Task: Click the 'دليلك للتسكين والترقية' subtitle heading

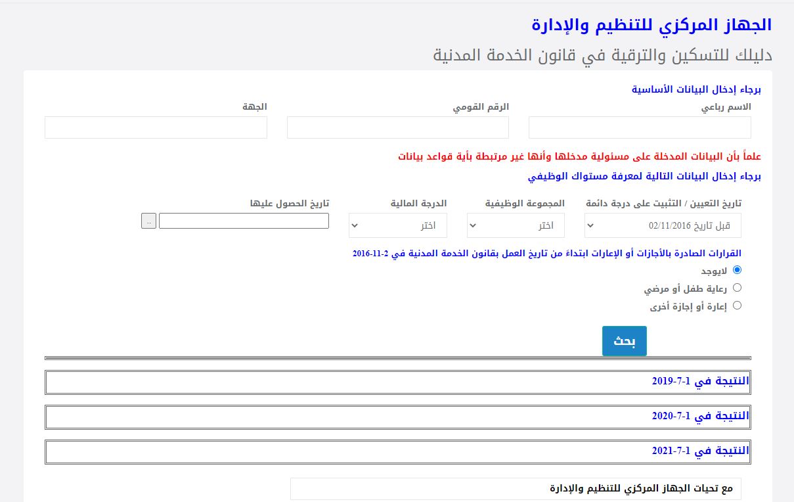Action: (x=602, y=55)
